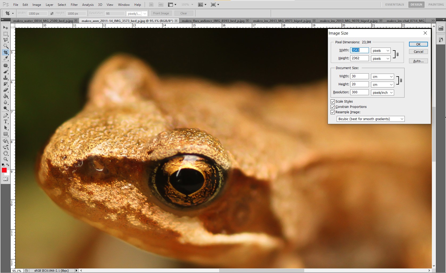Click the white background color swatch

point(8,173)
